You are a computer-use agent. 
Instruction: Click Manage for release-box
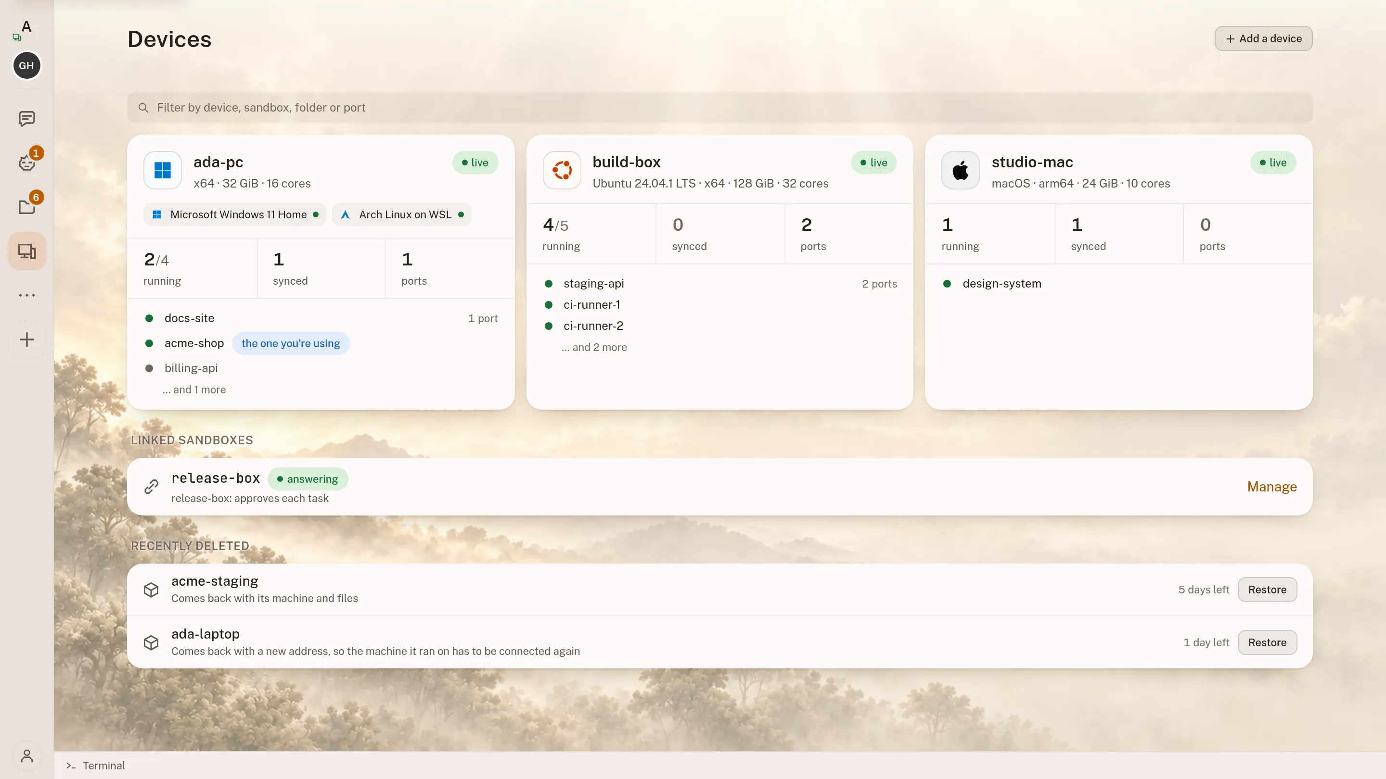1272,487
